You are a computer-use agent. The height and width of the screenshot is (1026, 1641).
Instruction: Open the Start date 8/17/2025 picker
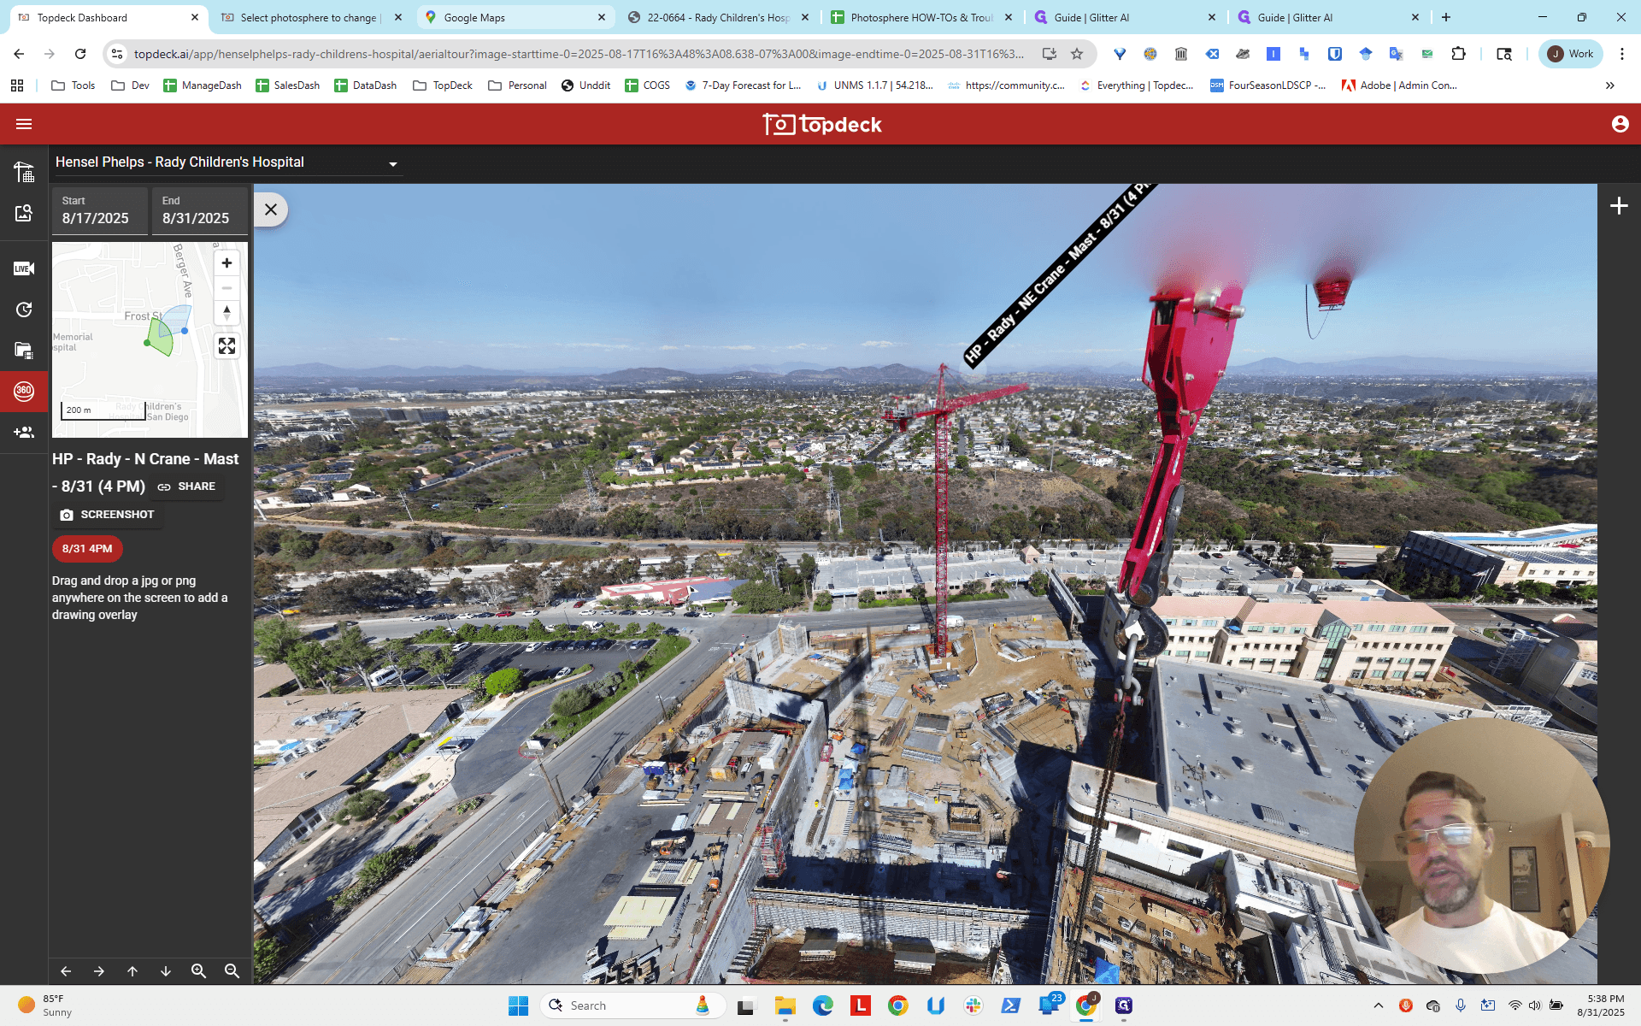pos(100,210)
